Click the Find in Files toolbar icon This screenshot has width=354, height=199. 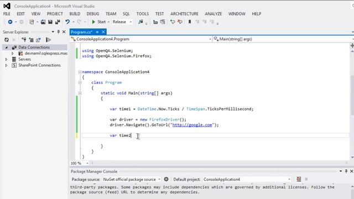[140, 22]
